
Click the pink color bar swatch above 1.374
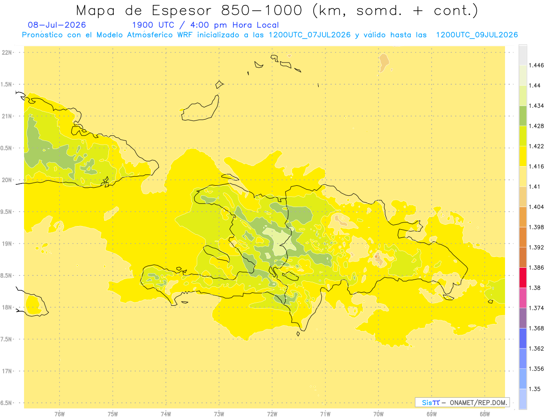523,298
